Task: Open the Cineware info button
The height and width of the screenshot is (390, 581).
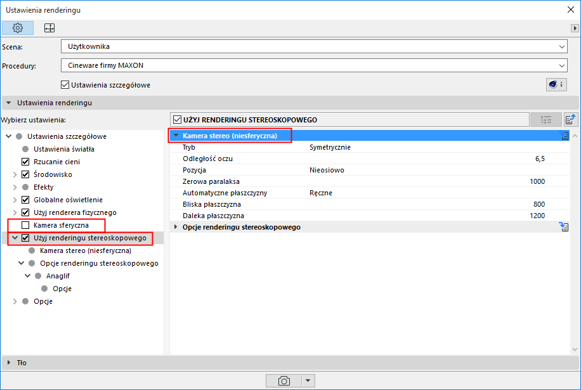Action: pos(556,85)
